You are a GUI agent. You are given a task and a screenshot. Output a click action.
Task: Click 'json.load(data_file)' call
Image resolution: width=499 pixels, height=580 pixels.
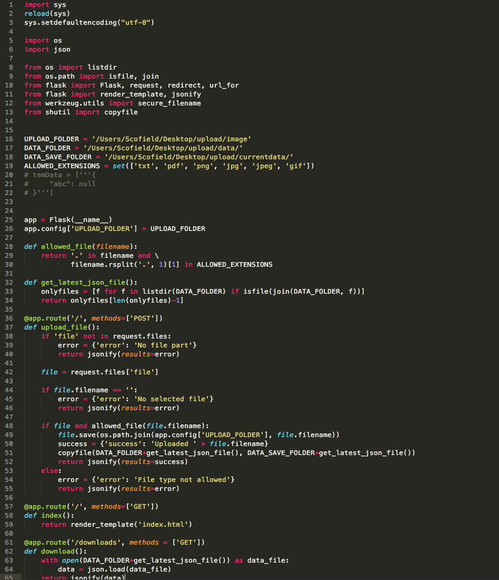click(129, 569)
